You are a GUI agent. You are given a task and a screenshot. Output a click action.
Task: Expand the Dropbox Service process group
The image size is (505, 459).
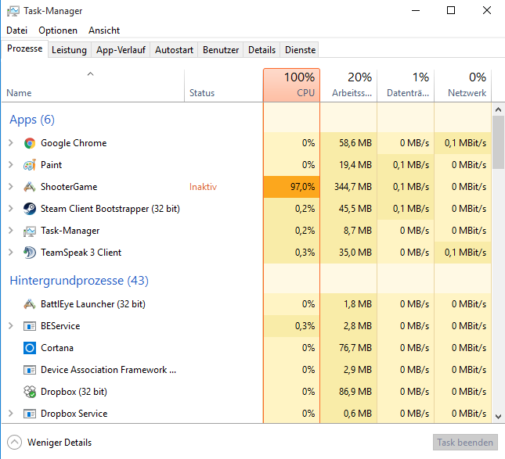[11, 414]
